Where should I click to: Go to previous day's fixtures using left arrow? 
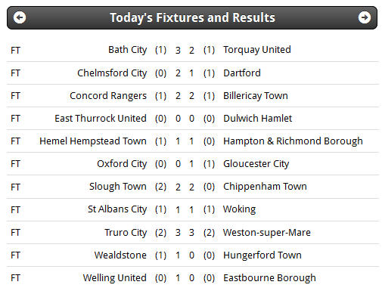(20, 17)
